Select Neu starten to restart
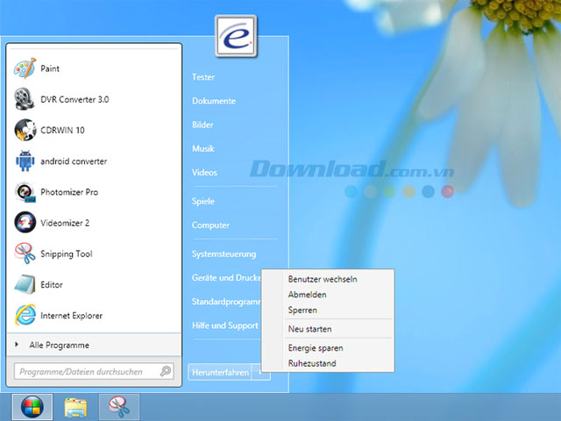Screen dimensions: 561x421 (309, 329)
